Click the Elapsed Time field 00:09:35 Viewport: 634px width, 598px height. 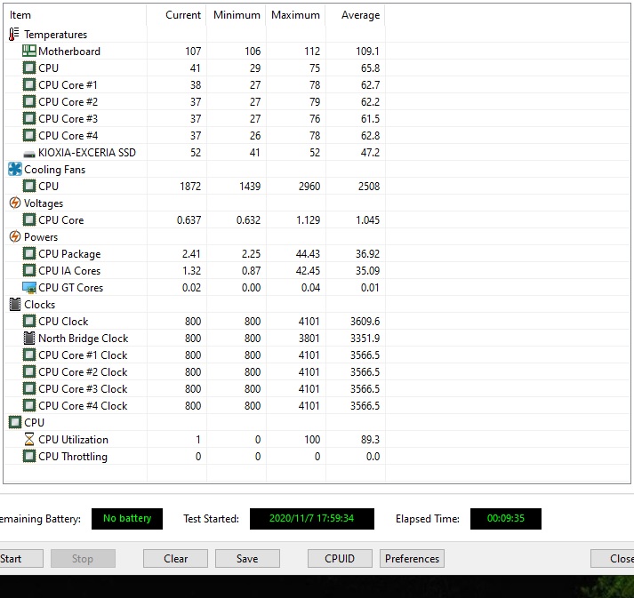(506, 518)
